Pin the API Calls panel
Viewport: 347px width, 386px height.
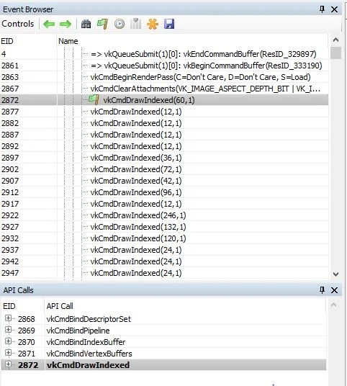[x=322, y=290]
